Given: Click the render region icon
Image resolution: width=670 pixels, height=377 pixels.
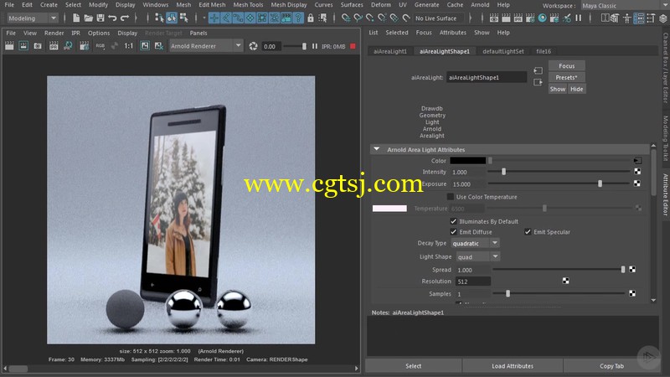Looking at the screenshot, I should click(23, 46).
